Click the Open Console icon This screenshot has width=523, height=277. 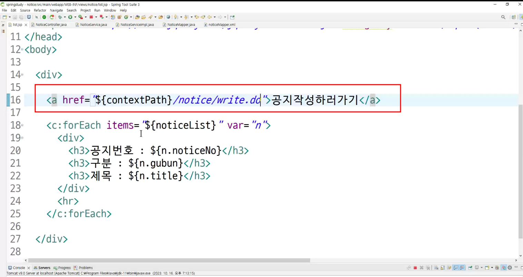coord(487,268)
